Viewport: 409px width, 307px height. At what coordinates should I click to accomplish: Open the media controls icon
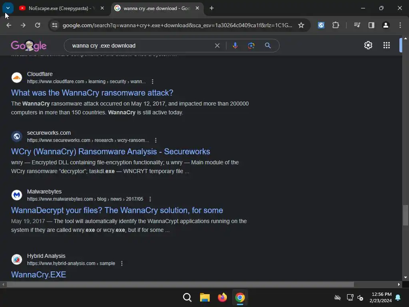357,25
